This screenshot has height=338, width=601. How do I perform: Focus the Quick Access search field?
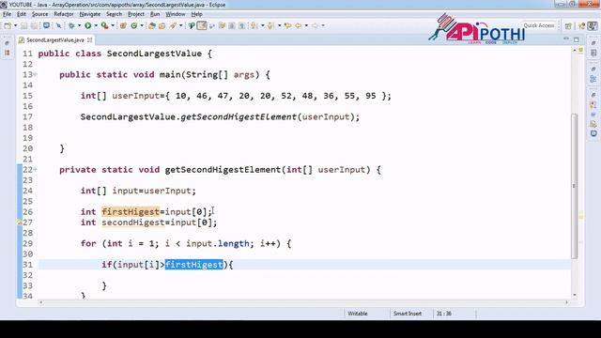(x=539, y=25)
